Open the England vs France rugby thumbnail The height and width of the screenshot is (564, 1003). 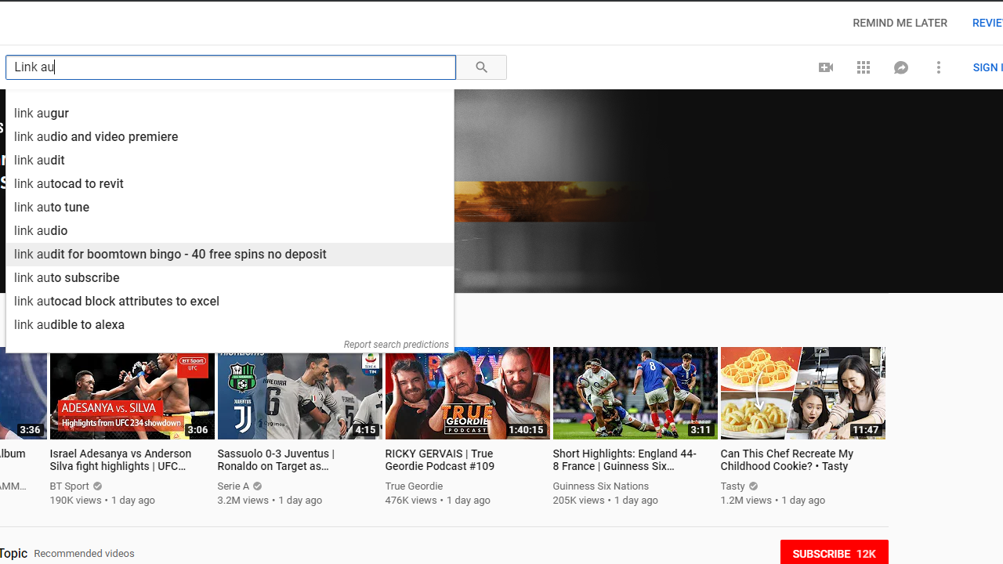[x=635, y=393]
